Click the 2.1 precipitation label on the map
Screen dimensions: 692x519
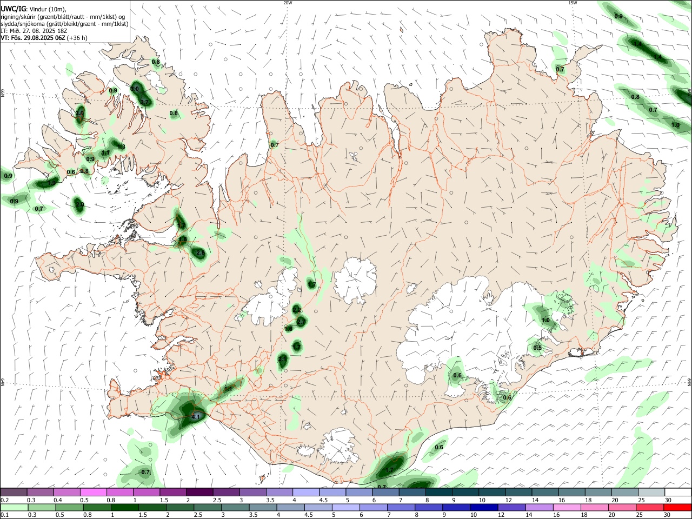coord(282,359)
